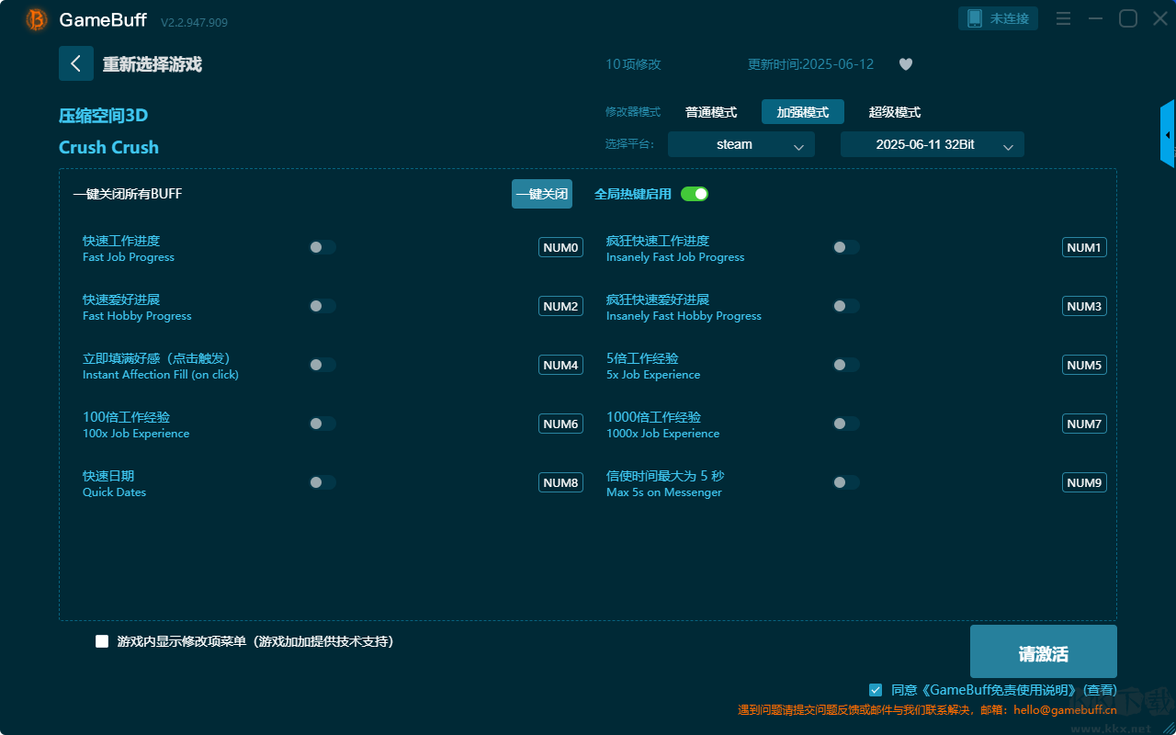Screen dimensions: 1176x735
Task: Click the Fast Job Progress label
Action: point(129,257)
